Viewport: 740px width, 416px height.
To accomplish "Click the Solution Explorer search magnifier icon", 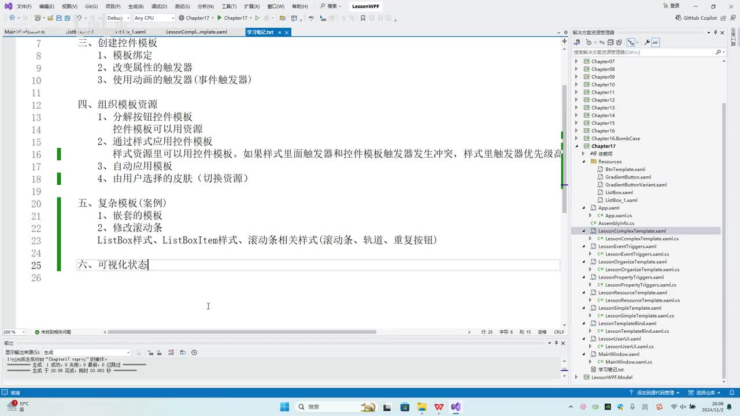I will coord(718,52).
